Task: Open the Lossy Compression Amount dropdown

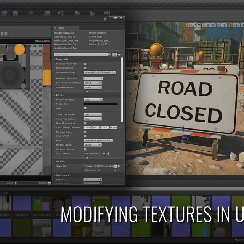Action: point(93,83)
